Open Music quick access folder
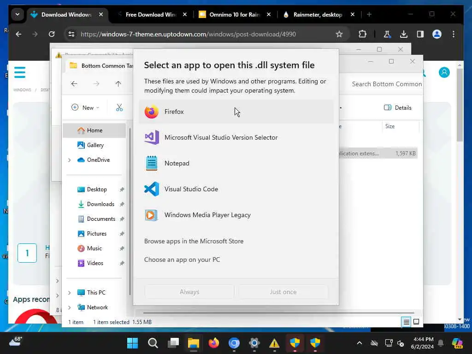 click(94, 248)
